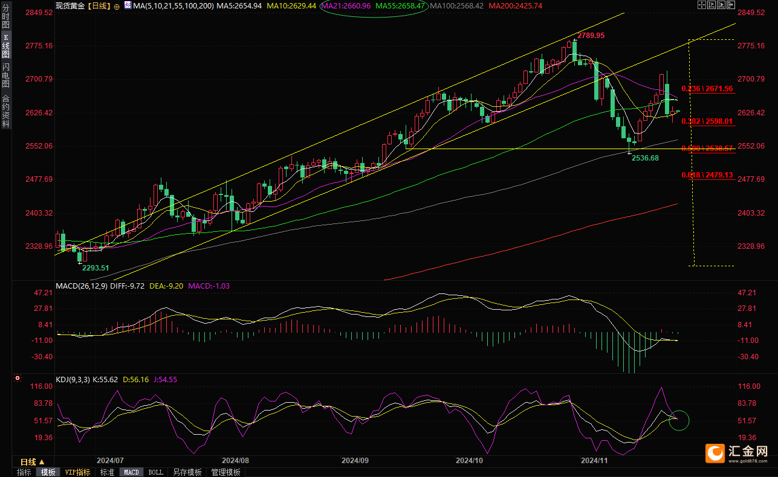
Task: Choose the 标准 template
Action: [x=107, y=472]
